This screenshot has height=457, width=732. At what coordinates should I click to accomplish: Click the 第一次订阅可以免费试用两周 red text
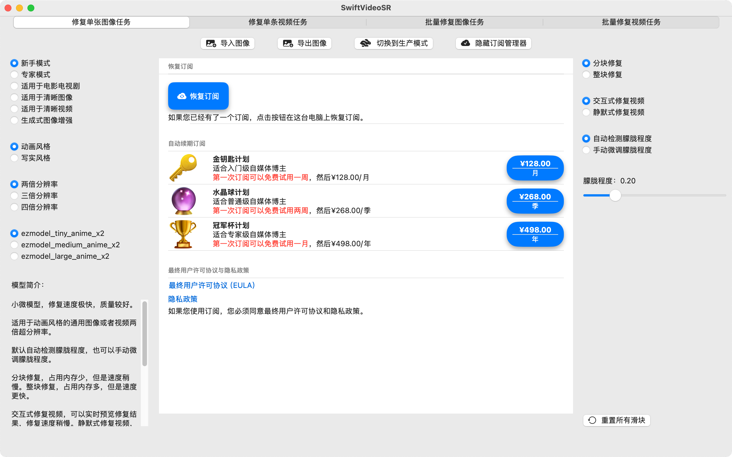260,211
